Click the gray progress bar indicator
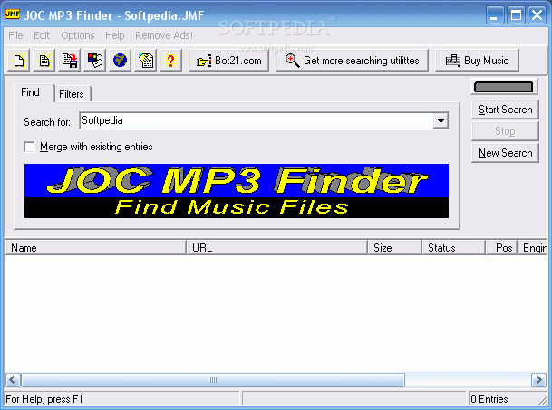Viewport: 552px width, 410px height. (503, 87)
